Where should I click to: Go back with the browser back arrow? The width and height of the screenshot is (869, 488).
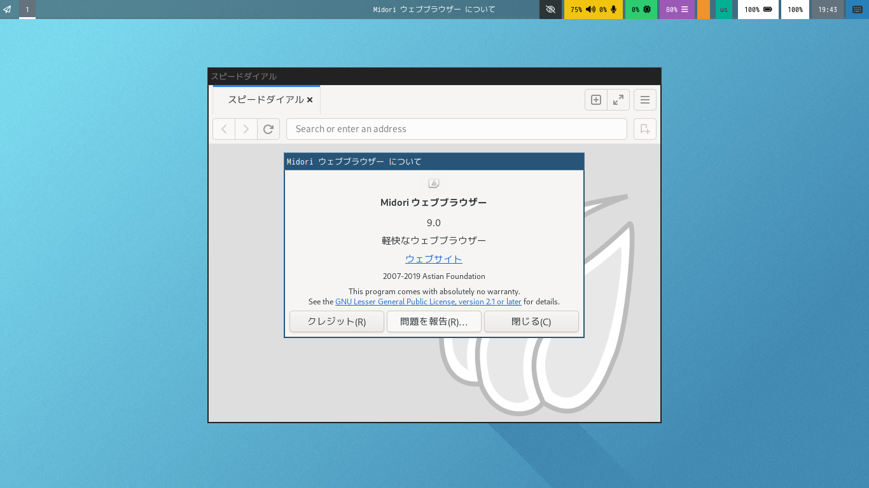[224, 129]
